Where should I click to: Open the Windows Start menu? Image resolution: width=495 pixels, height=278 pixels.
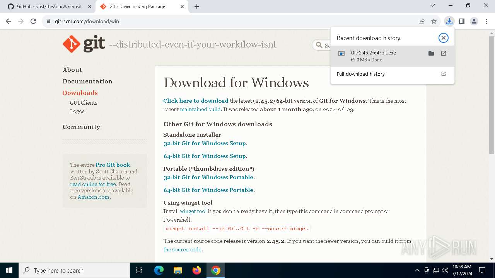click(9, 270)
